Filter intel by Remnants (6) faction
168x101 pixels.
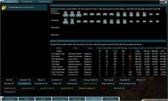coord(119,88)
